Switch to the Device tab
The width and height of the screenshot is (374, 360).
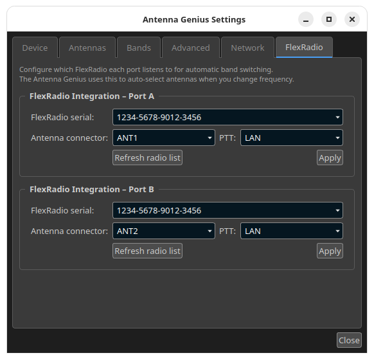[x=35, y=48]
